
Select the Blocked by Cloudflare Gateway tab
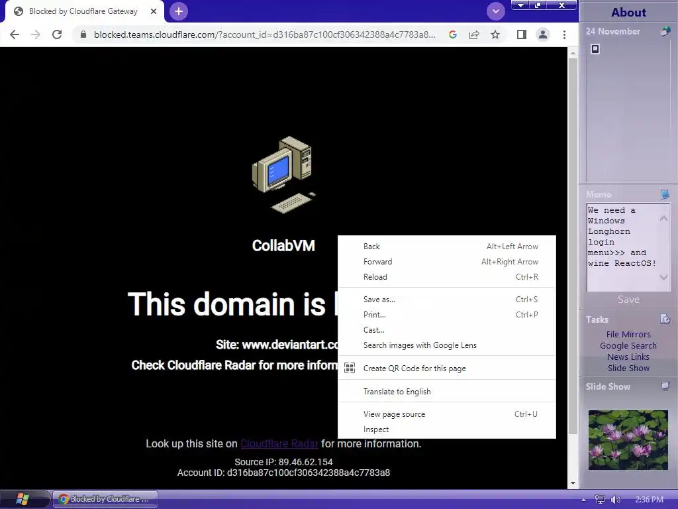(84, 11)
